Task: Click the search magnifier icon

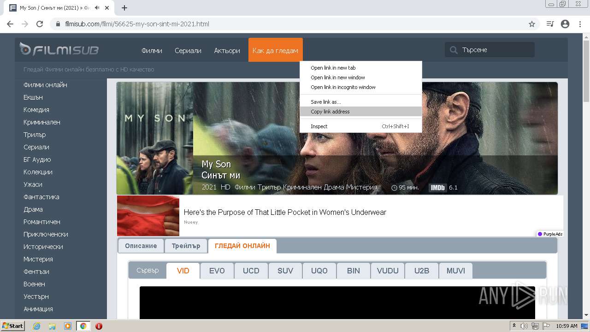Action: [454, 50]
